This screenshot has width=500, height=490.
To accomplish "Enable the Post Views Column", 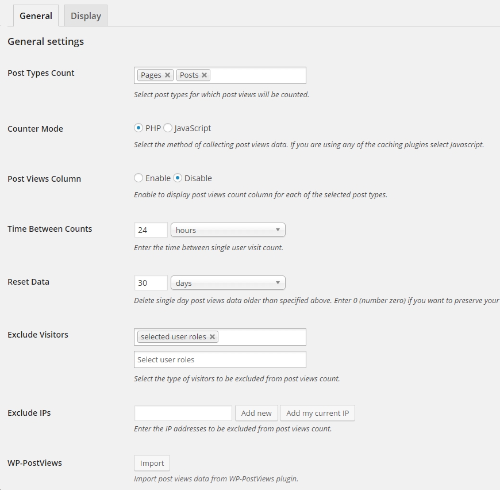I will (x=139, y=178).
